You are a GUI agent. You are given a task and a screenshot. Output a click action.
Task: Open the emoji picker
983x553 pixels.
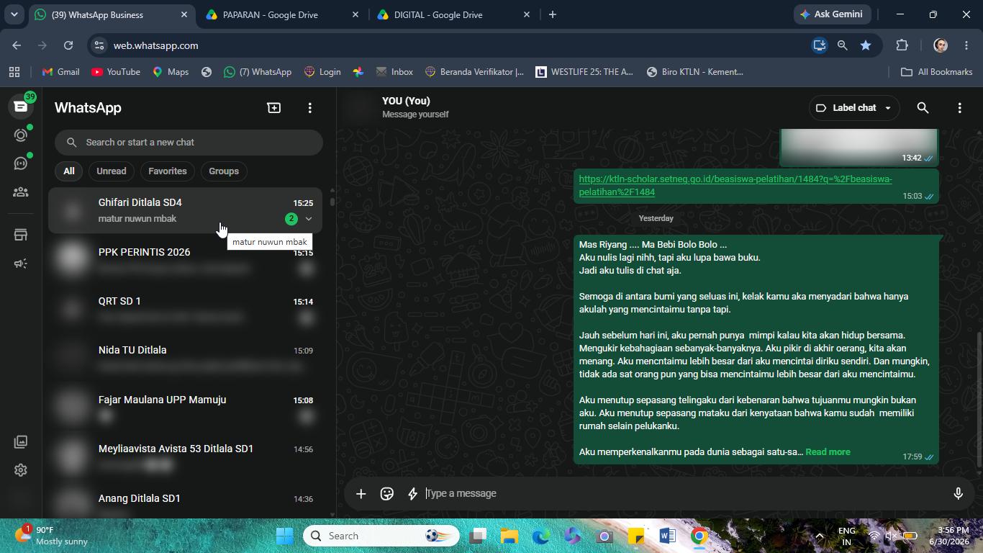(387, 493)
